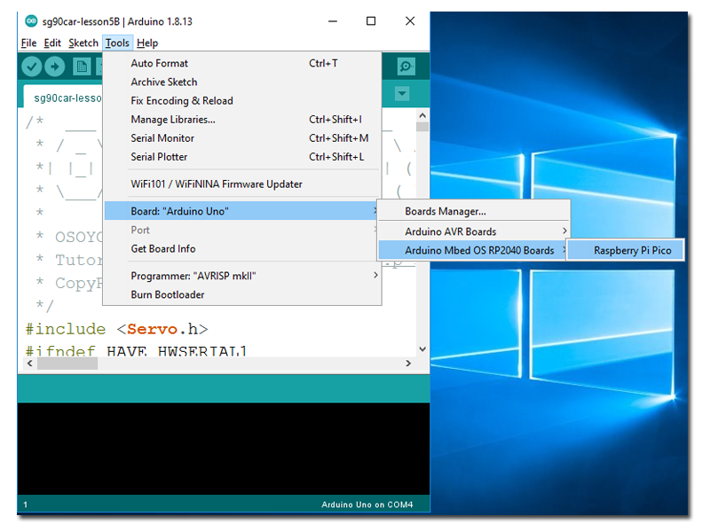Expand the Arduino AVR Boards submenu
This screenshot has width=710, height=532.
(x=474, y=231)
